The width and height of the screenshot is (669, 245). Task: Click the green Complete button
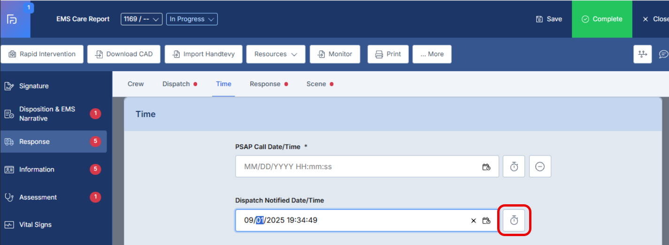[x=602, y=19]
